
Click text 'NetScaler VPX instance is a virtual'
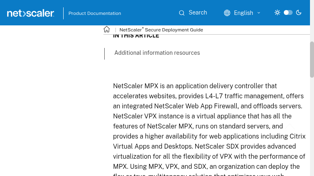[x=164, y=116]
